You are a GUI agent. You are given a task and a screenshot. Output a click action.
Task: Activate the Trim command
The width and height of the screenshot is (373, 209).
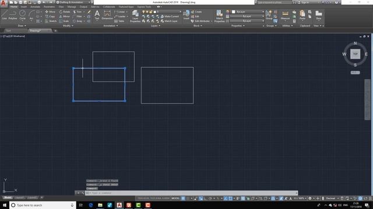point(78,12)
